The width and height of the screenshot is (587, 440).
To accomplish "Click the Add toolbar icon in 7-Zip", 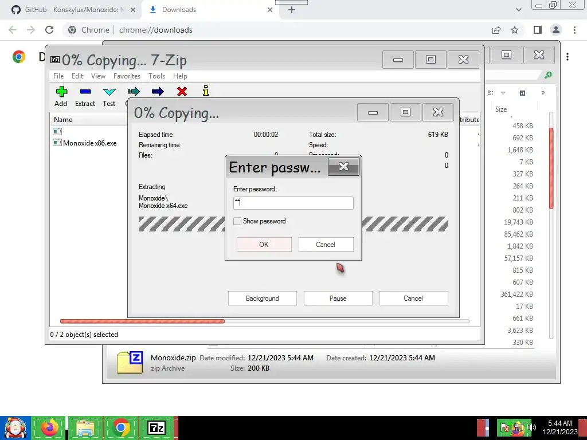I will (61, 91).
